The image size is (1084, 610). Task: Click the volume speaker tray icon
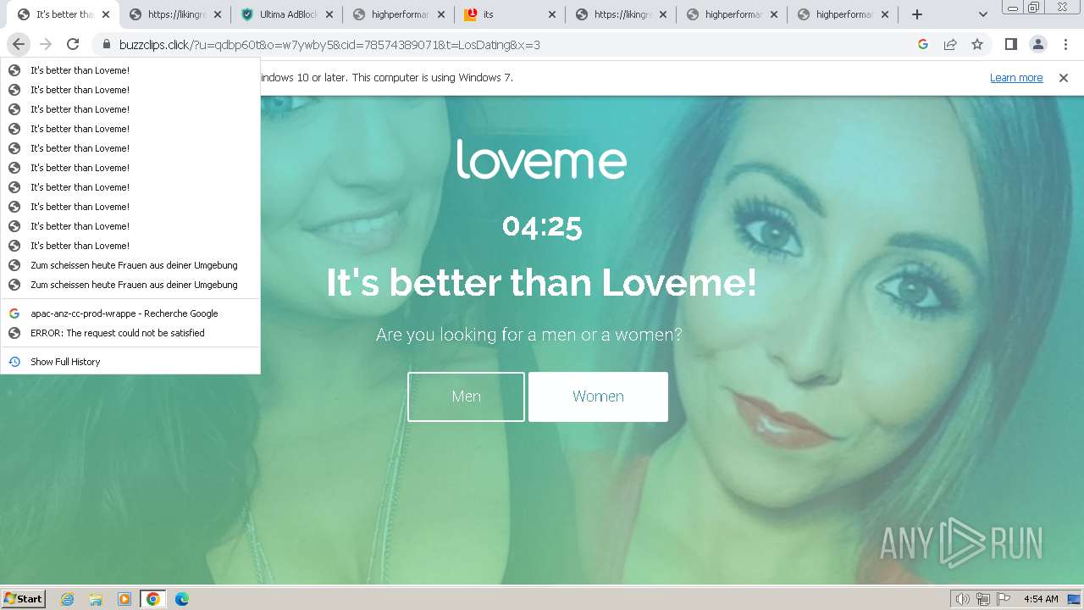(962, 599)
